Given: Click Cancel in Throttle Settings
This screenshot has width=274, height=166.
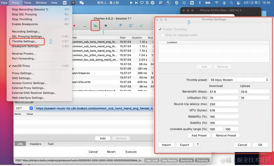Looking at the screenshot, I should 242,145.
